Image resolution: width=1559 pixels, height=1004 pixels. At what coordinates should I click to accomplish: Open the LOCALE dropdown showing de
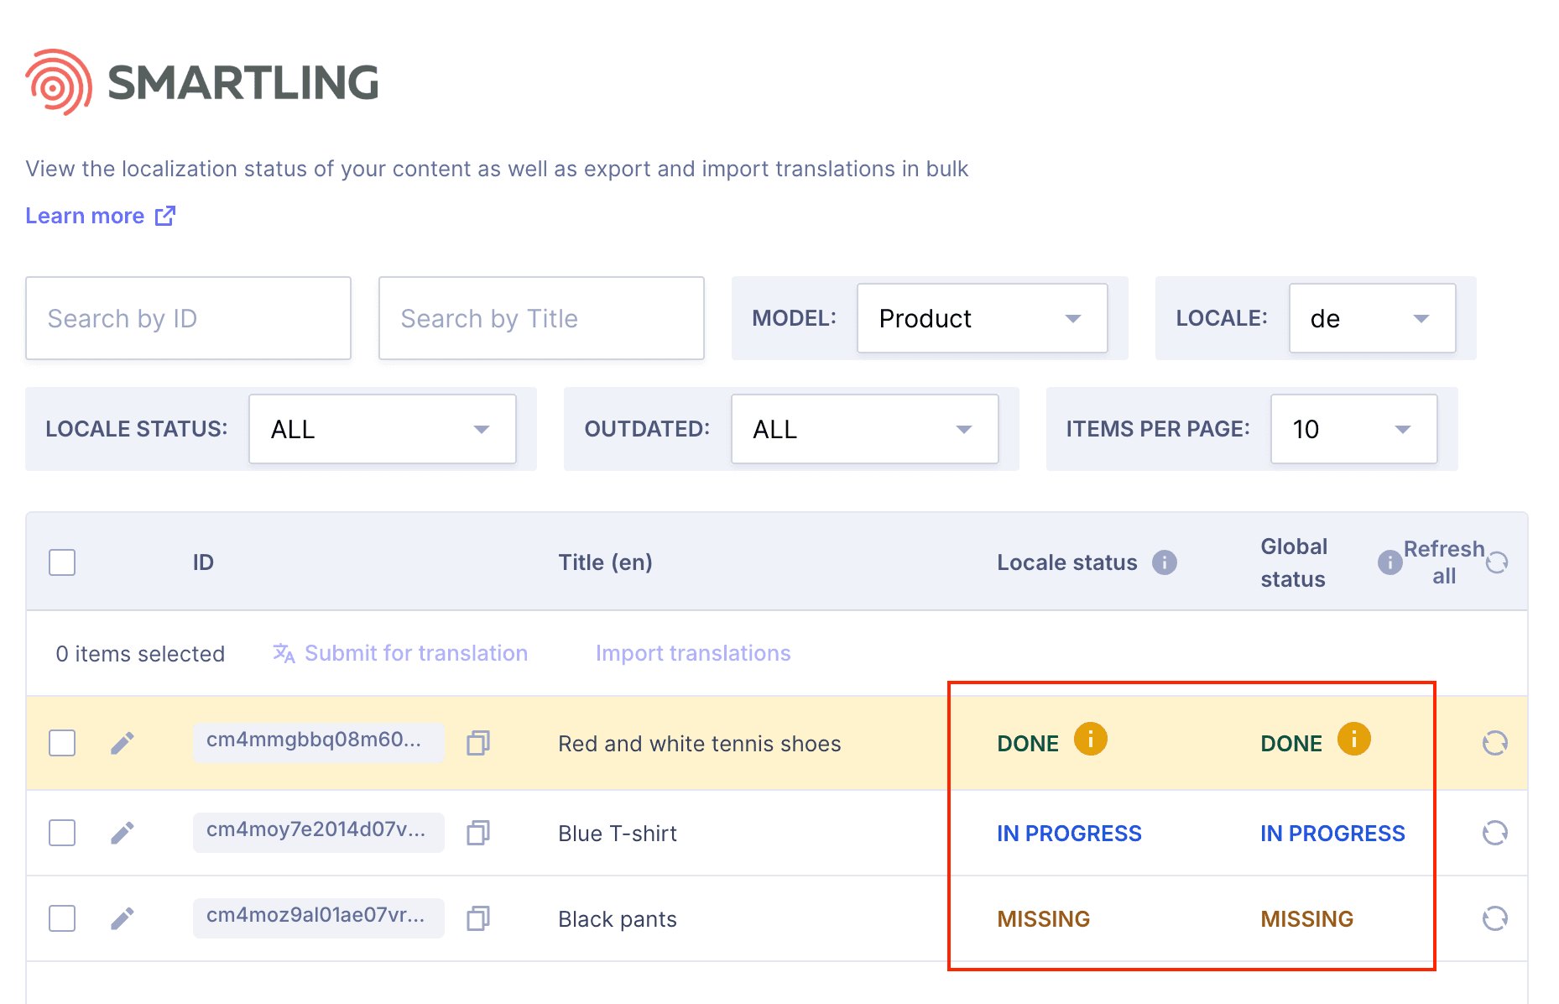coord(1371,318)
